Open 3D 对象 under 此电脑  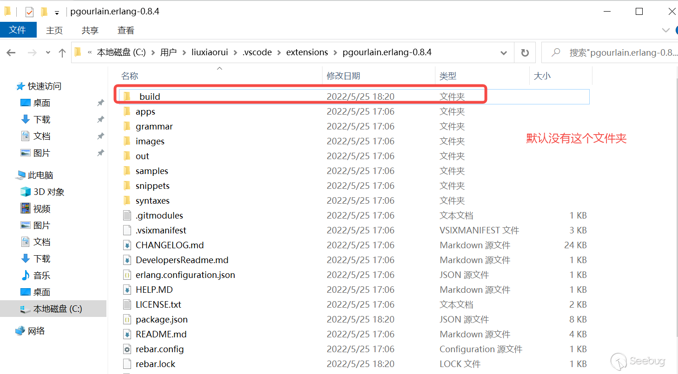[49, 192]
